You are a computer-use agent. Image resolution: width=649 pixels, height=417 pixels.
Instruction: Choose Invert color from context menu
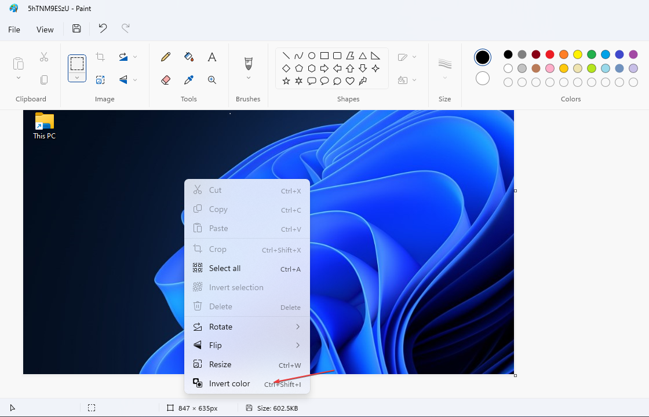(229, 383)
